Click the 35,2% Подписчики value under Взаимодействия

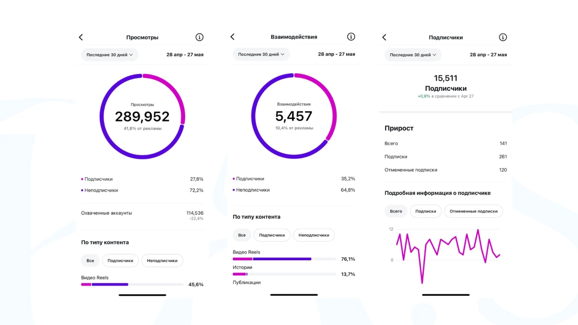pos(348,179)
